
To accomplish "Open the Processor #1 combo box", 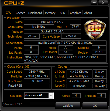I will pos(39,96).
